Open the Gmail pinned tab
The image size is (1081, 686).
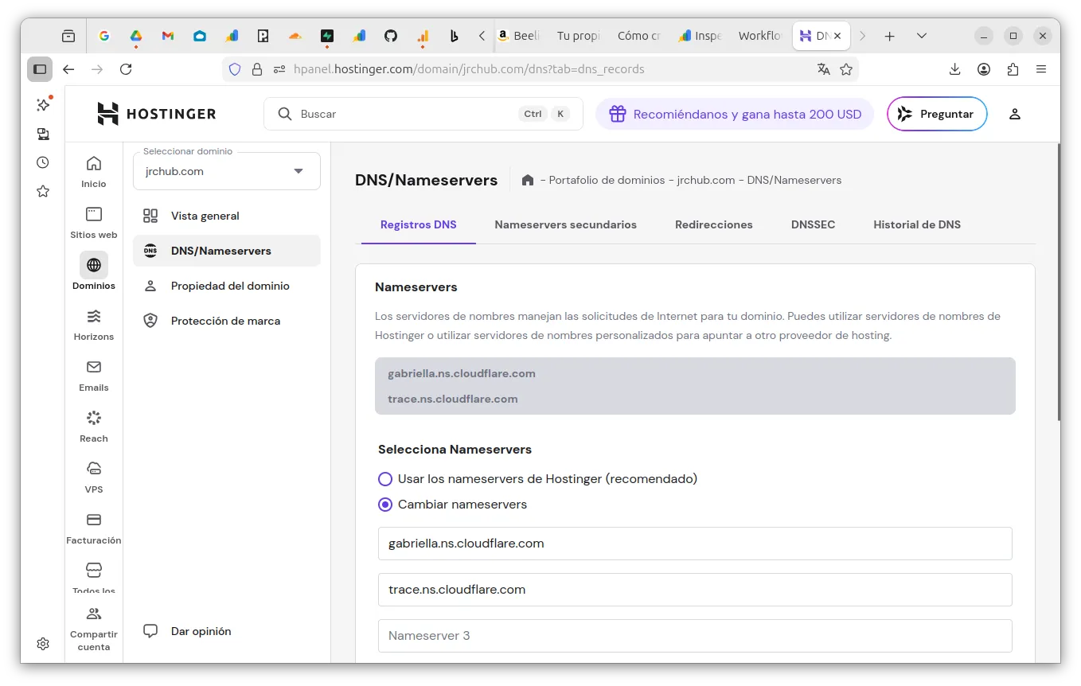pos(168,36)
